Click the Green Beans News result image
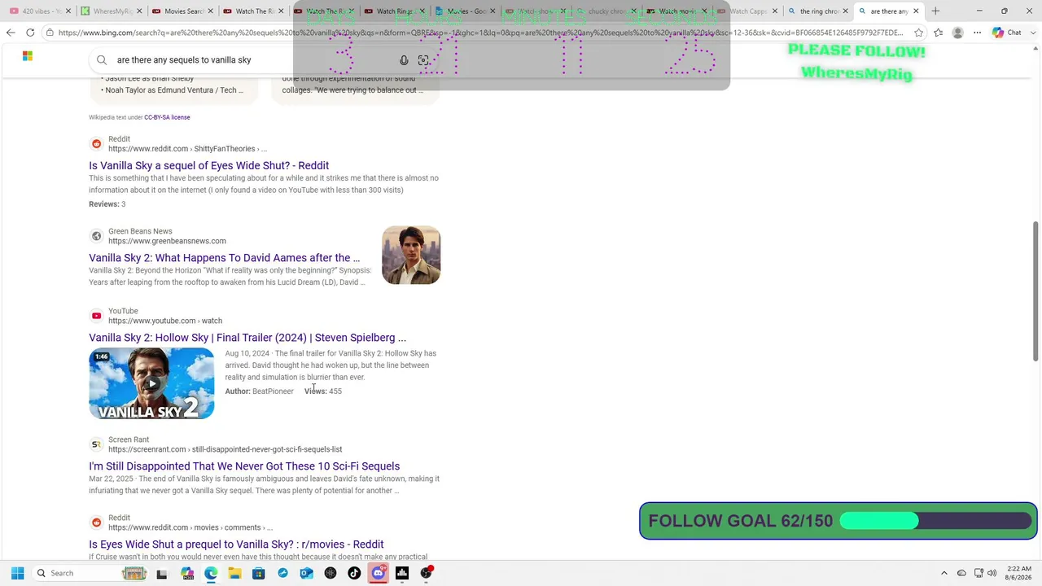 tap(411, 256)
